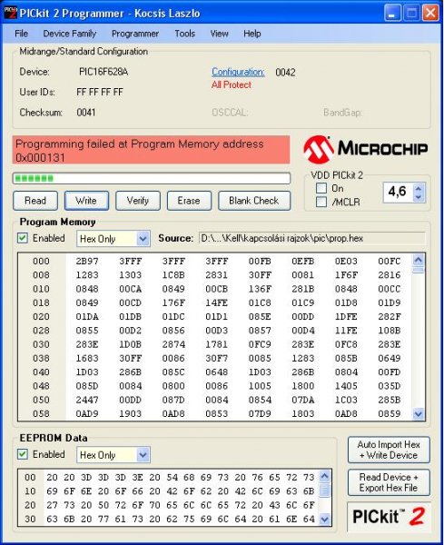444x545 pixels.
Task: Click the programming progress bar
Action: (152, 179)
